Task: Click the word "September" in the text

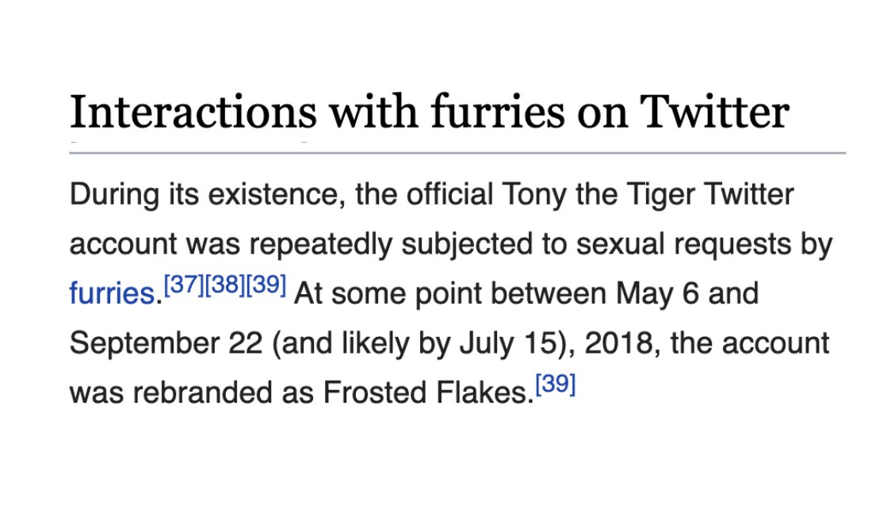Action: [x=145, y=343]
